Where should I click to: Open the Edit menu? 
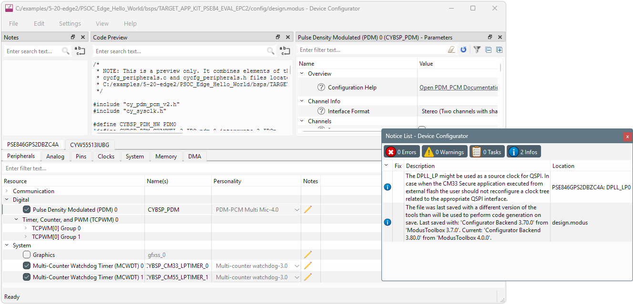coord(39,23)
